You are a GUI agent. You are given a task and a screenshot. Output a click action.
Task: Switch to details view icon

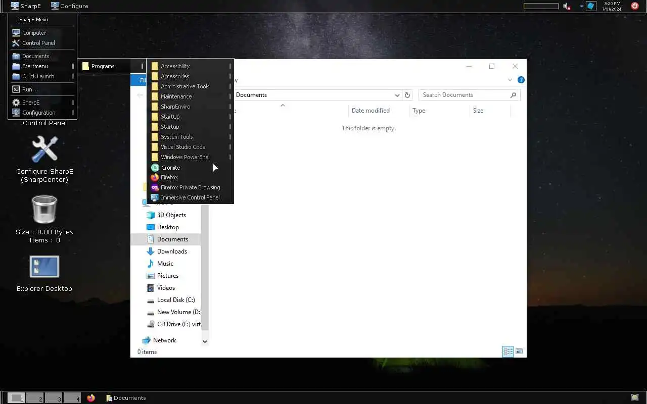coord(508,351)
